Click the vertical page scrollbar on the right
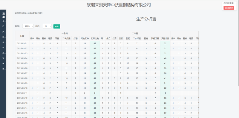This screenshot has height=118, width=239. click(238, 43)
